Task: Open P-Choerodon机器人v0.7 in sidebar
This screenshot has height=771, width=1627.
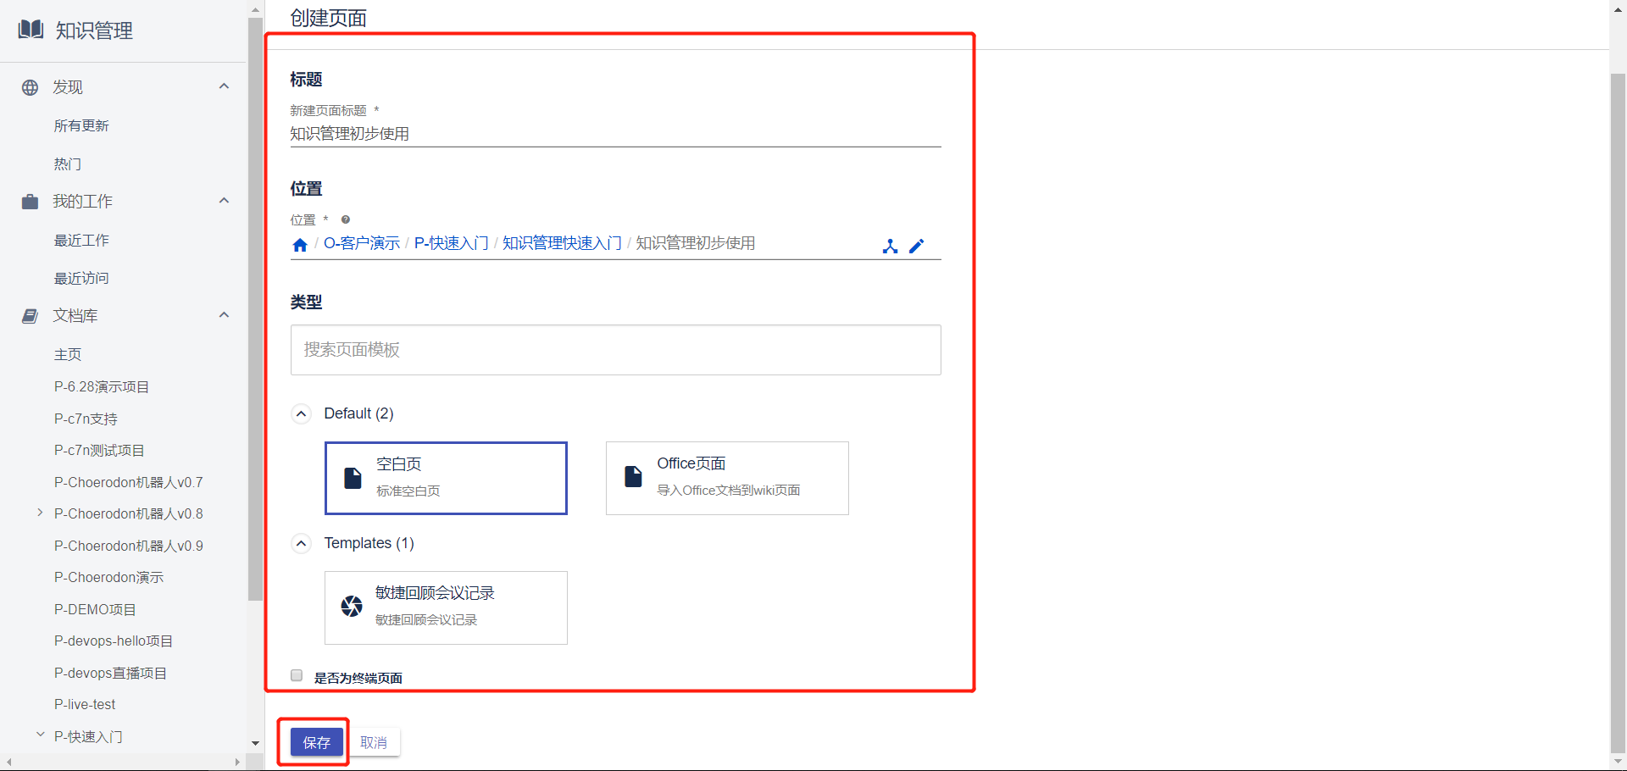Action: (x=129, y=482)
